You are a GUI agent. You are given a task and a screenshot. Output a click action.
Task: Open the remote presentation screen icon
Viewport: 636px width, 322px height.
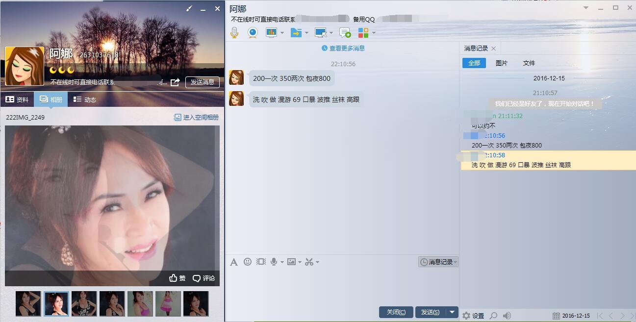point(271,33)
